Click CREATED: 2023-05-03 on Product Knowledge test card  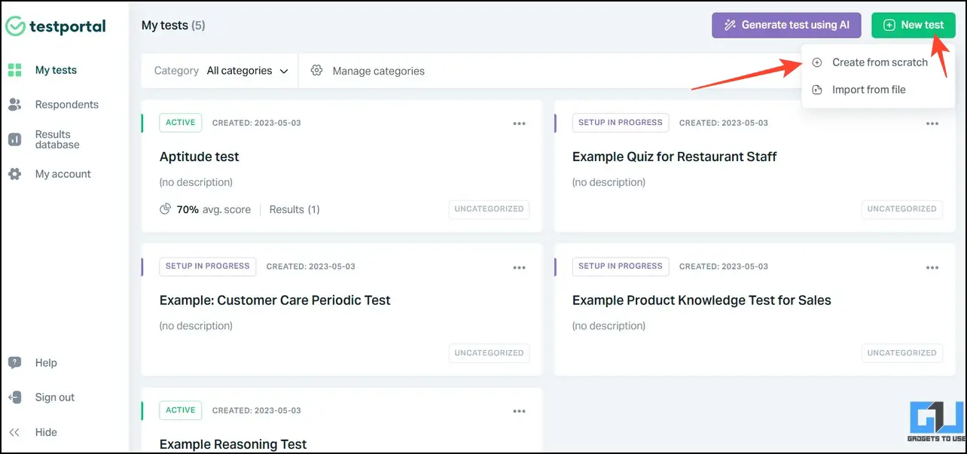(724, 267)
